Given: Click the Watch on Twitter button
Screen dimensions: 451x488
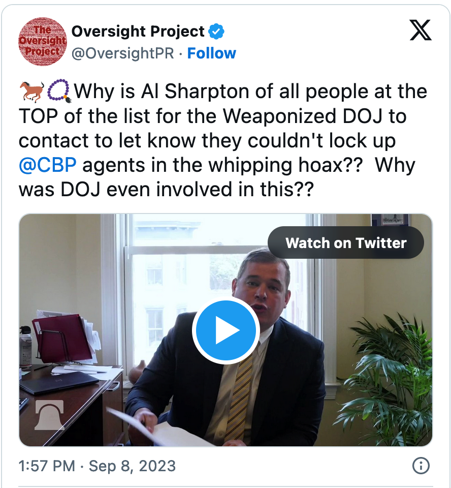Looking at the screenshot, I should pos(345,243).
